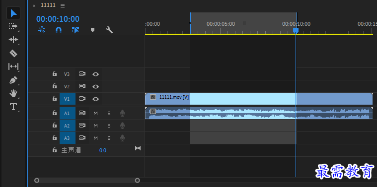Click the in/out range grip on ruler
Viewport: 377px width, 187px height.
pos(244,23)
